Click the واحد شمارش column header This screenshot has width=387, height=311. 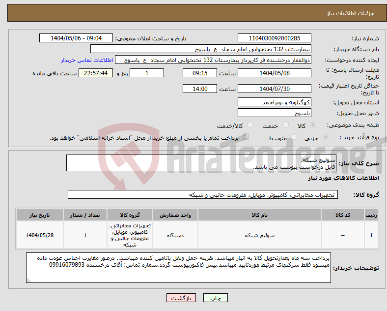tap(175, 215)
